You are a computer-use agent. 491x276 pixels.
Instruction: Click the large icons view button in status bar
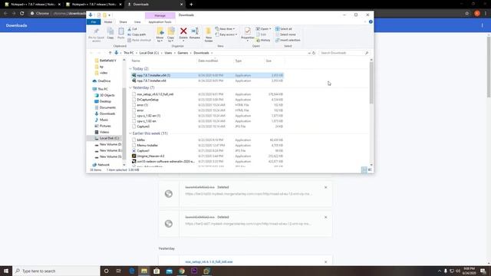370,169
